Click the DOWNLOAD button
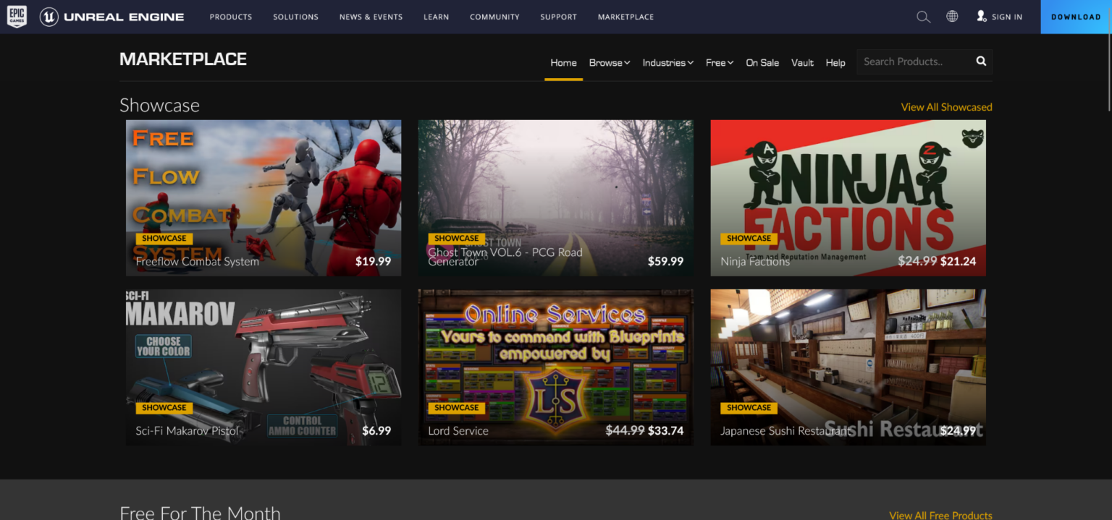 pyautogui.click(x=1075, y=17)
